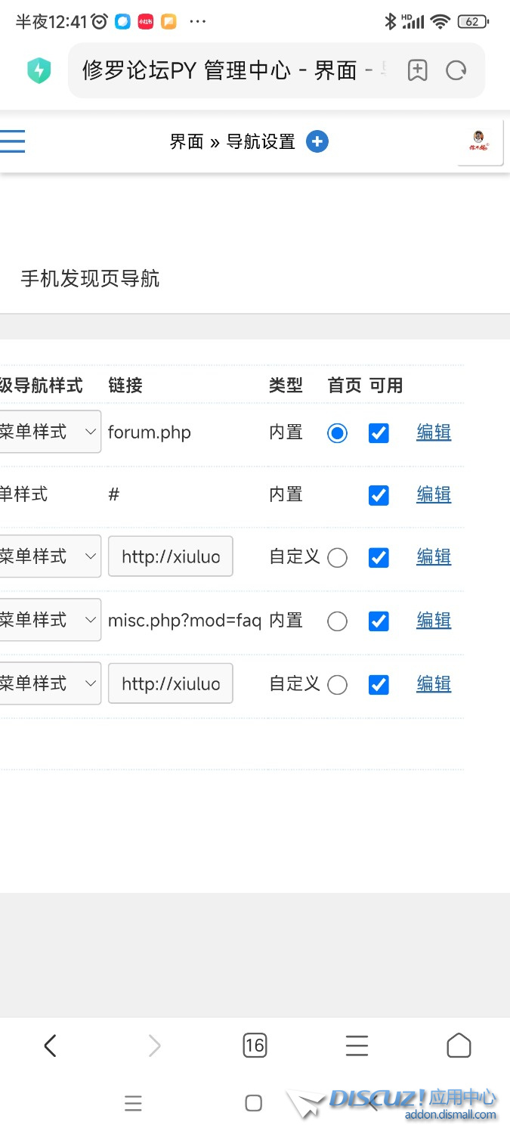Uncheck 可用 checkbox for forum.php row
Screen dimensions: 510x1134
click(x=379, y=433)
